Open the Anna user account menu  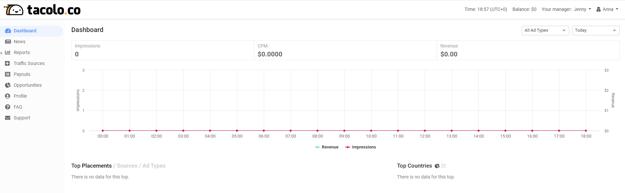tap(607, 9)
